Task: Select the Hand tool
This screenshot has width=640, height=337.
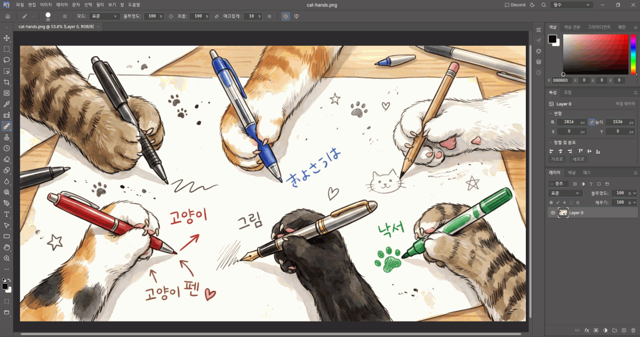Action: (7, 247)
